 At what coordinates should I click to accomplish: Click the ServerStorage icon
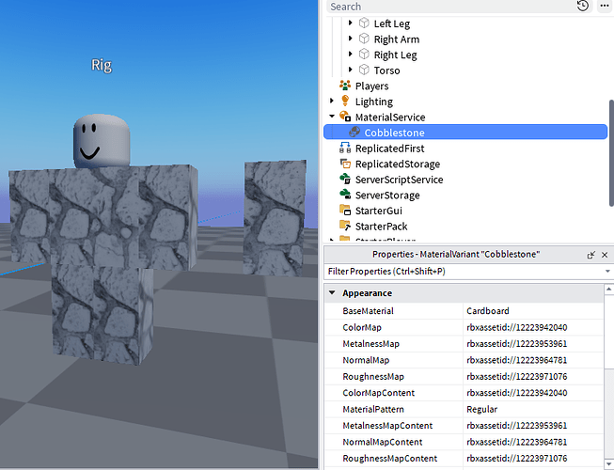point(345,195)
